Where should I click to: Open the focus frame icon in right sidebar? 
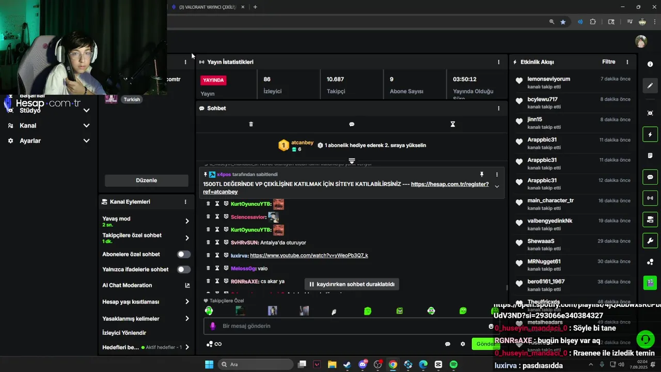click(x=650, y=113)
